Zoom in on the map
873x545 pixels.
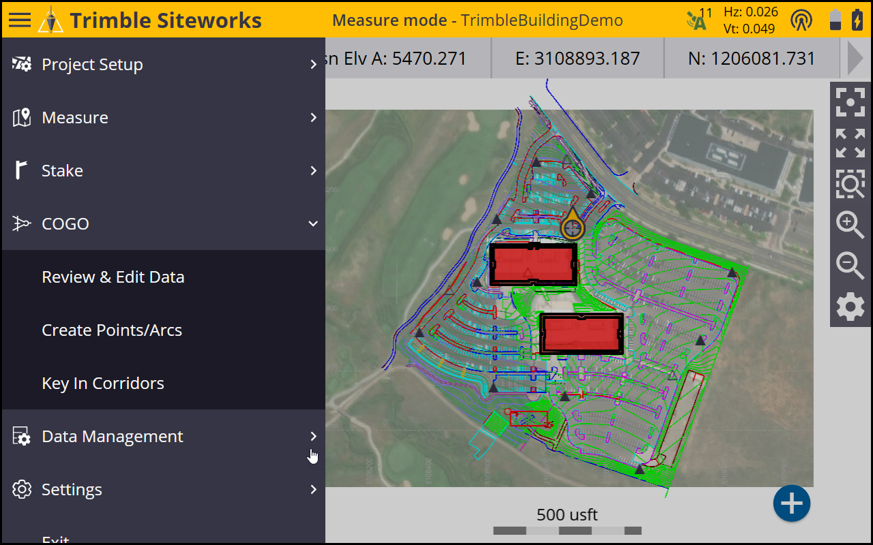coord(850,225)
